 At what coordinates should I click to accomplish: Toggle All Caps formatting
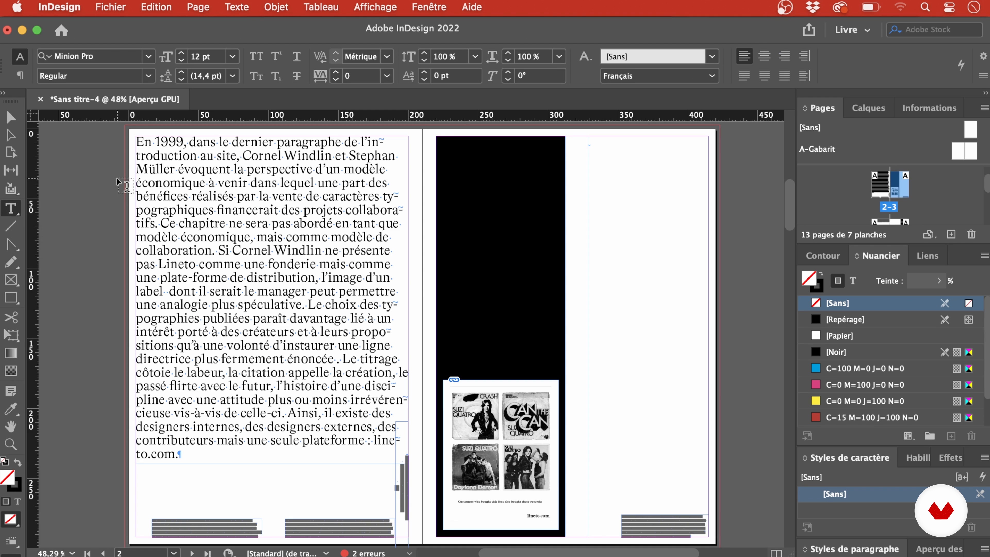[256, 56]
